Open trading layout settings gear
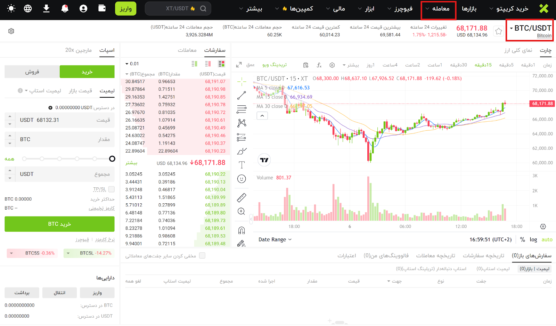556x326 pixels. point(11,31)
